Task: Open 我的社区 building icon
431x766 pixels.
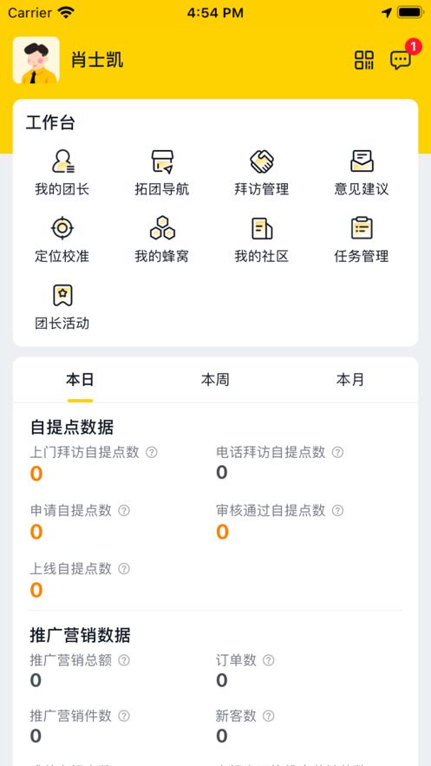Action: (262, 240)
